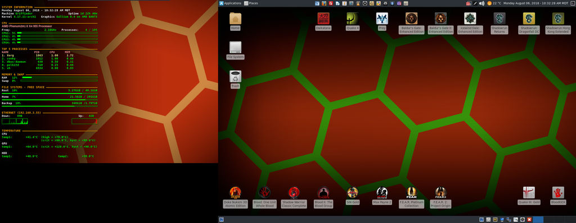Click the panel clock showing Monday August 06
Viewport: 576px width, 223px height.
coord(535,3)
